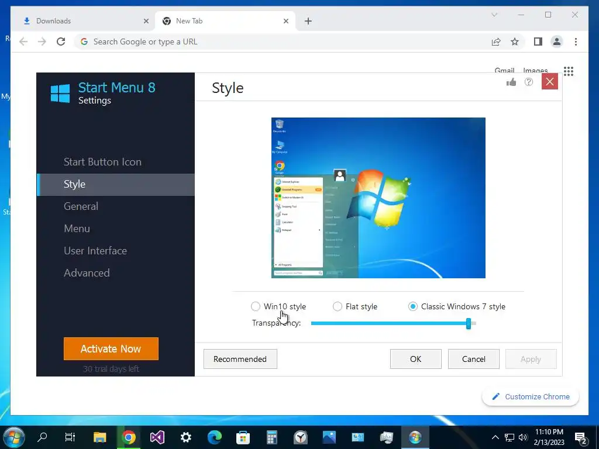
Task: Click the Transparency slider track
Action: point(394,323)
